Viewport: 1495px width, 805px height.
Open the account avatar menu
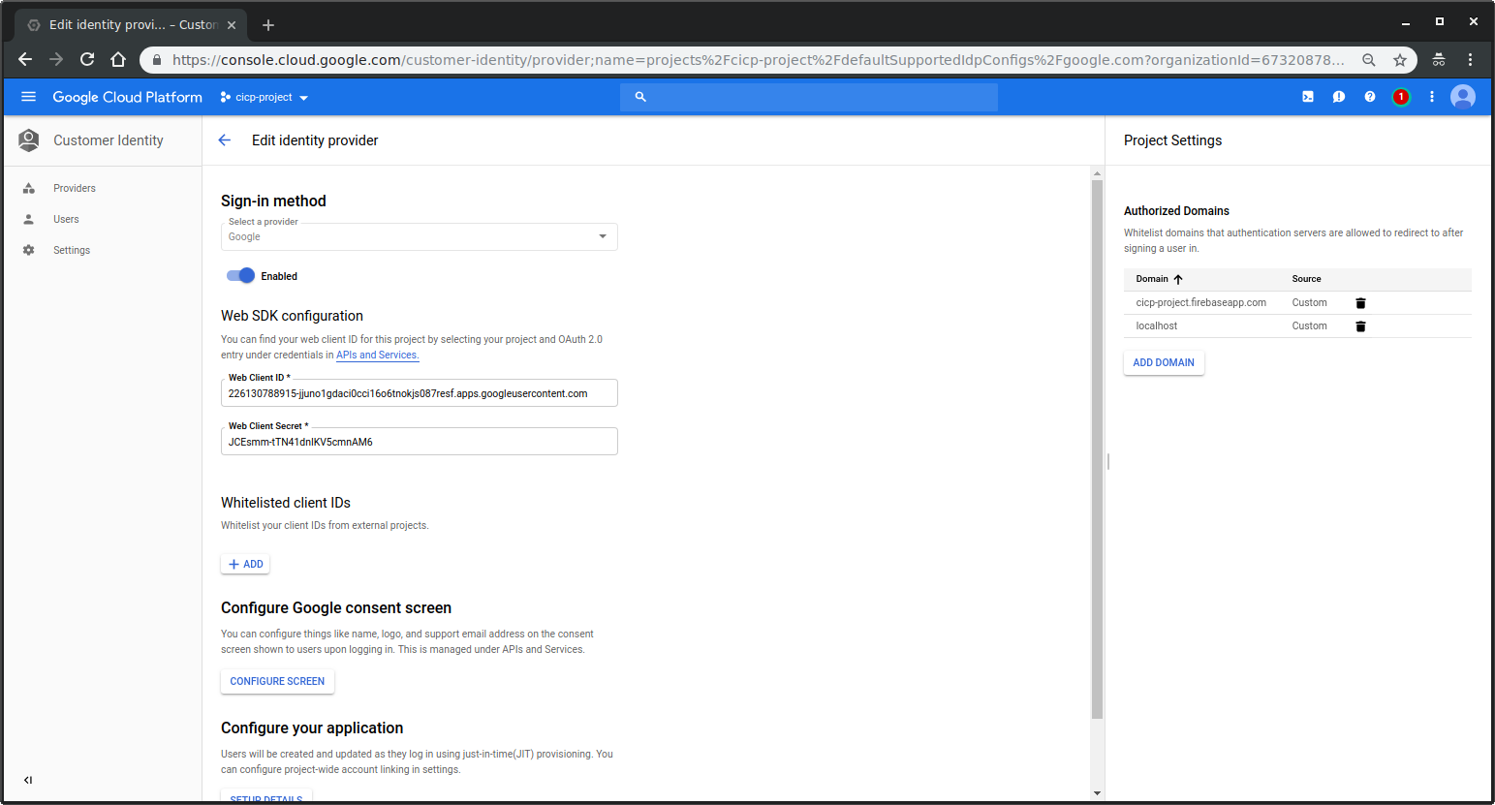1463,97
